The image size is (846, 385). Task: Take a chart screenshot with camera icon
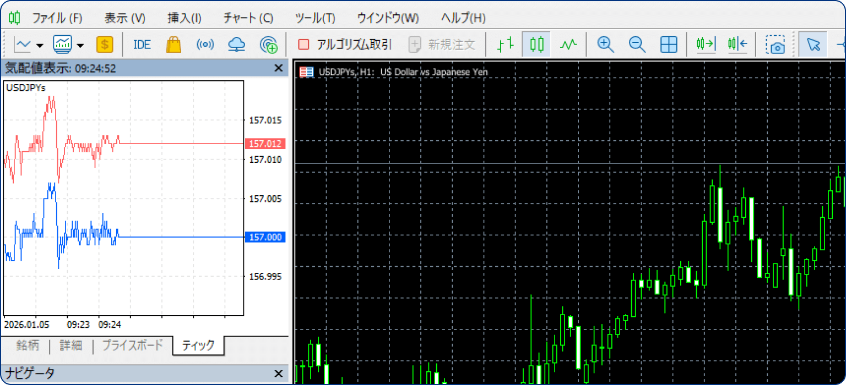[775, 45]
